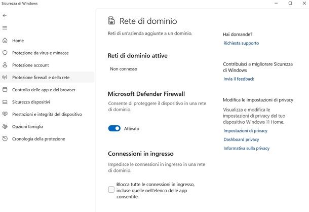309x212 pixels.
Task: Click the Reti di dominio attive heading
Action: (x=138, y=56)
